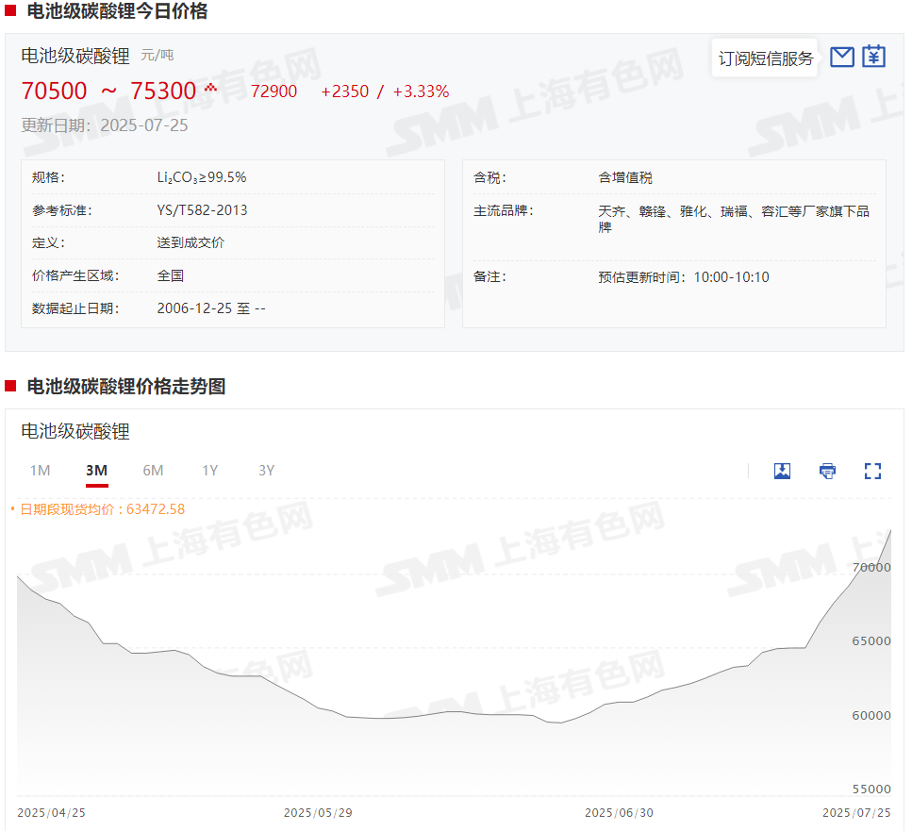This screenshot has height=831, width=912.
Task: Click the YS/T582-2013 reference standard text
Action: (202, 210)
